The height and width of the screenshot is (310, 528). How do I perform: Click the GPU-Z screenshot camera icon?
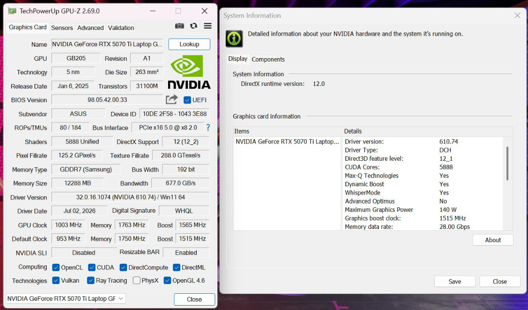click(180, 26)
